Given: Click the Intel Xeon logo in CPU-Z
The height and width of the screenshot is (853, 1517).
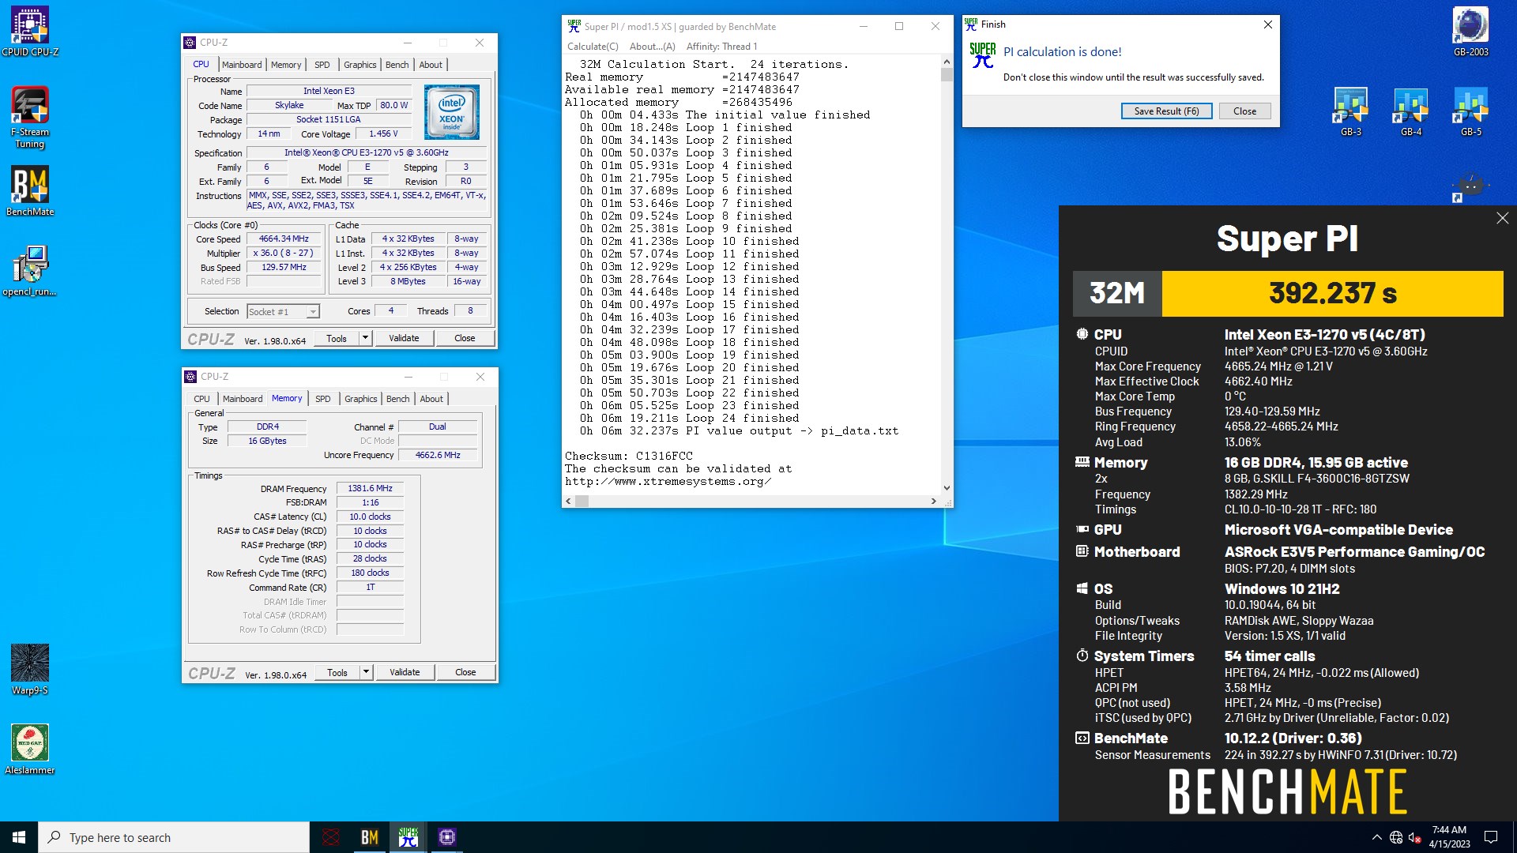Looking at the screenshot, I should click(x=451, y=113).
